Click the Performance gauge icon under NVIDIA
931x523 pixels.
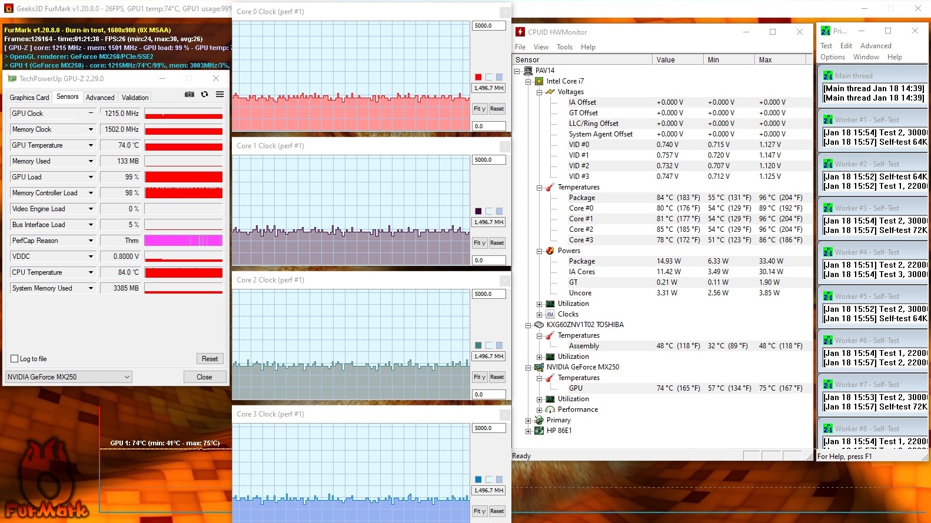(x=550, y=409)
